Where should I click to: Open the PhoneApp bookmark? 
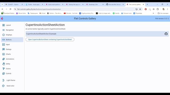tap(138, 13)
